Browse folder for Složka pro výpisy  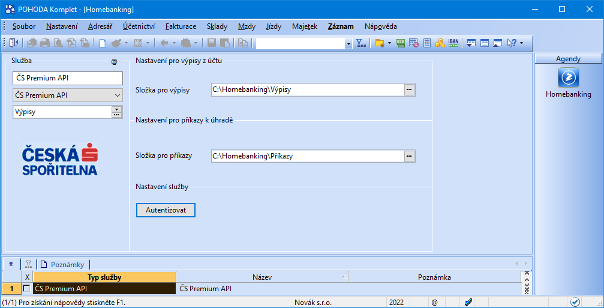[408, 89]
